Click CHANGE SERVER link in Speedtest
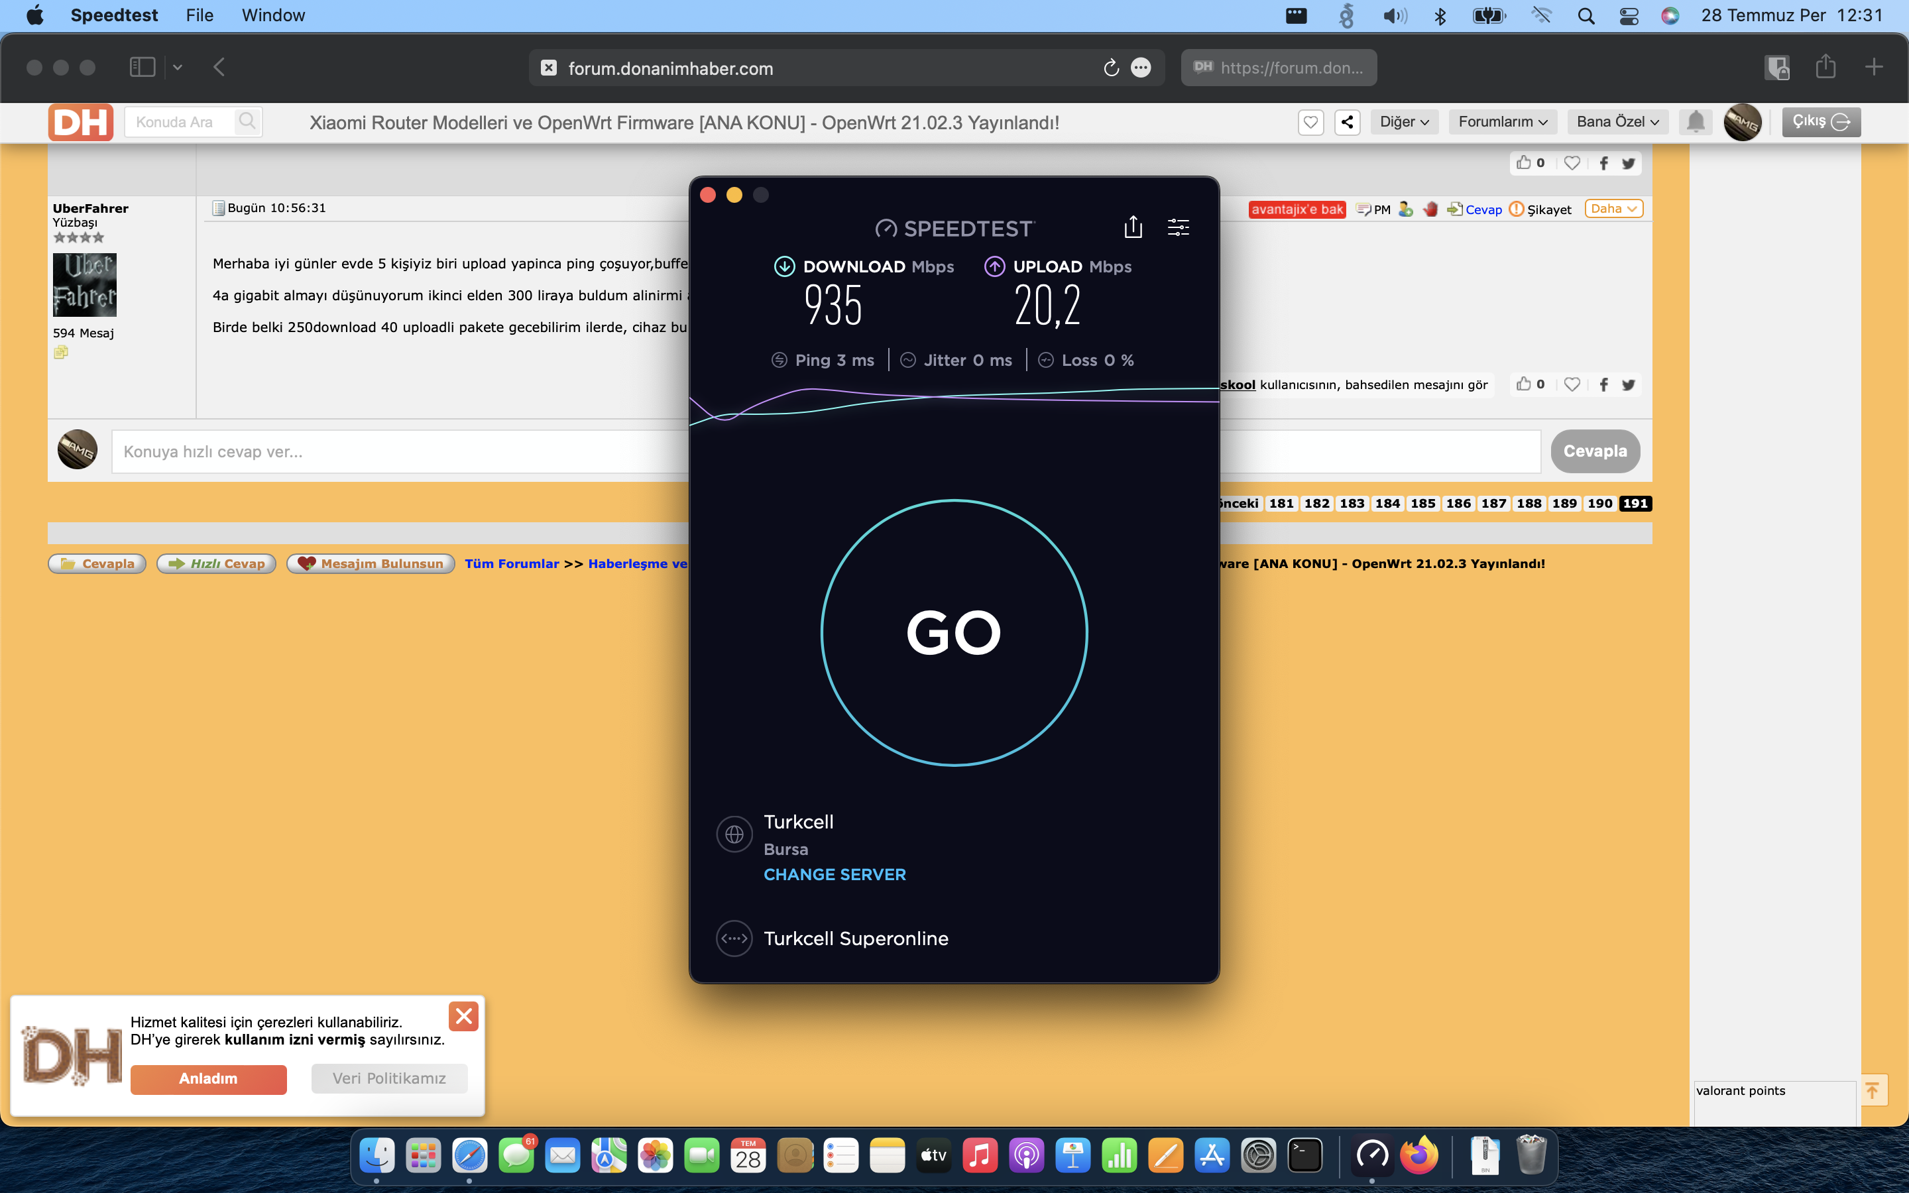The height and width of the screenshot is (1193, 1909). [x=835, y=874]
